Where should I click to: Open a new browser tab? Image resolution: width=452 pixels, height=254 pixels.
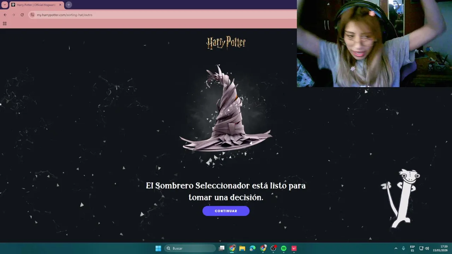point(69,5)
